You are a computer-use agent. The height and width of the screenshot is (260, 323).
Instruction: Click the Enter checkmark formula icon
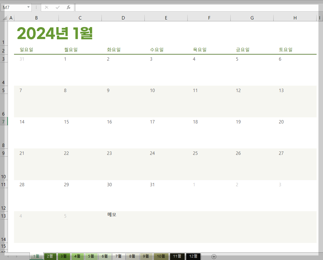[x=58, y=7]
